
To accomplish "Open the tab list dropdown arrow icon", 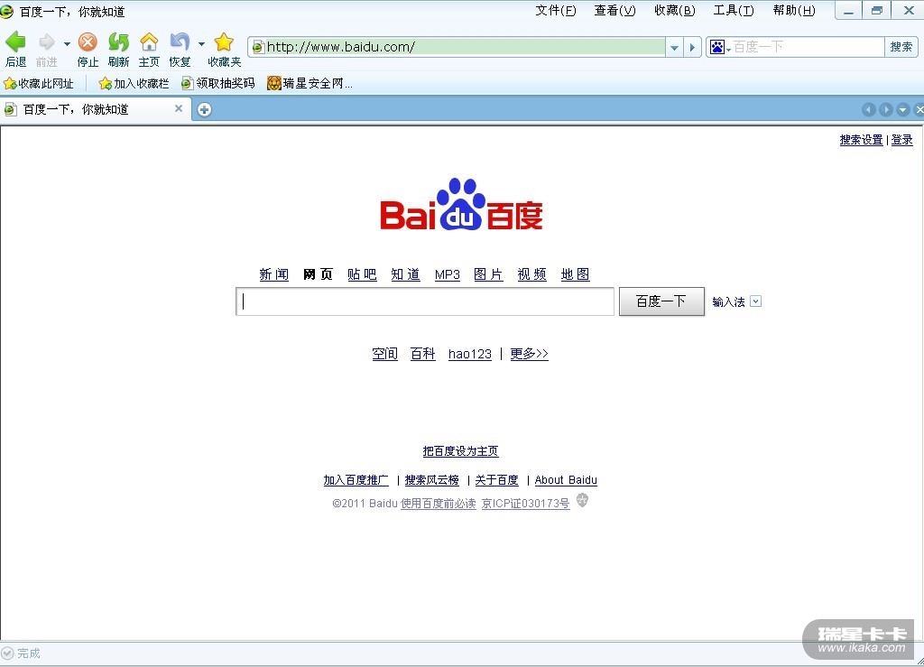I will pos(902,109).
